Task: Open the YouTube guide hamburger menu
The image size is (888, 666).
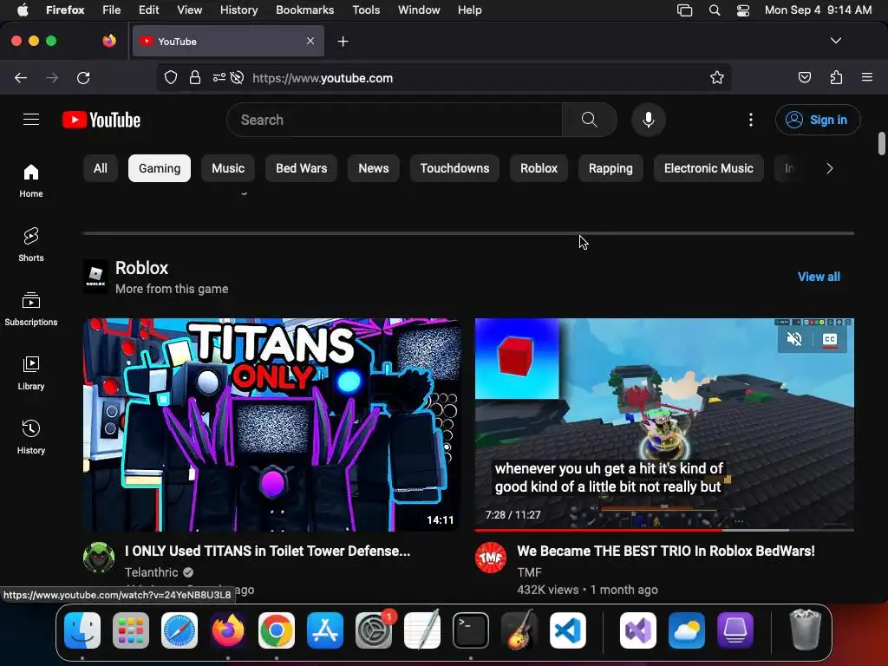Action: 31,120
